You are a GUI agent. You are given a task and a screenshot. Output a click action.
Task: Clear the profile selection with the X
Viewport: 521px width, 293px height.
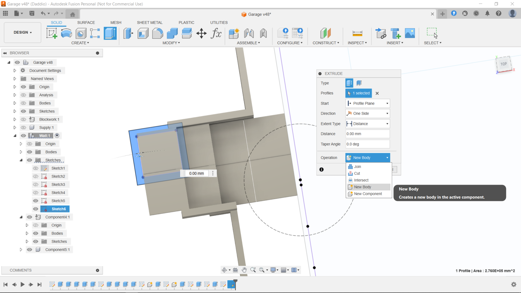377,93
